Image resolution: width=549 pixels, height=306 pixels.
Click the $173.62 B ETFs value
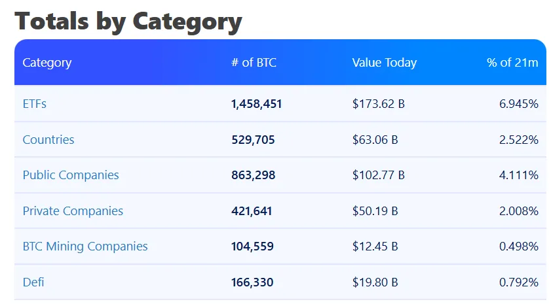point(379,104)
